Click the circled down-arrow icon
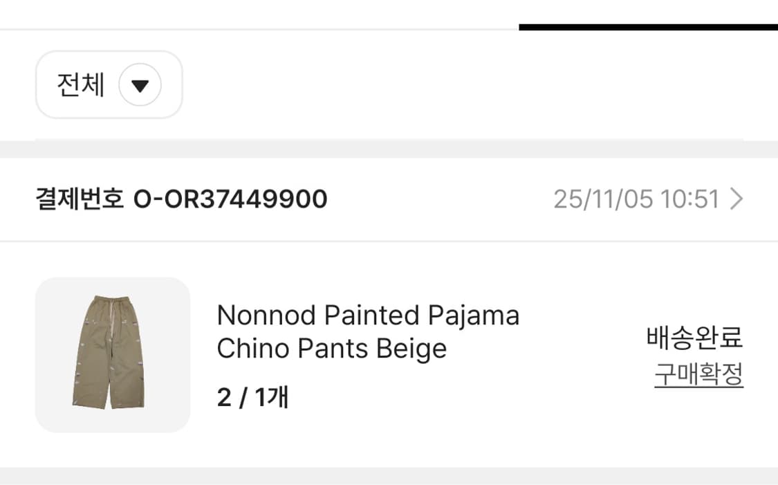 pos(140,86)
